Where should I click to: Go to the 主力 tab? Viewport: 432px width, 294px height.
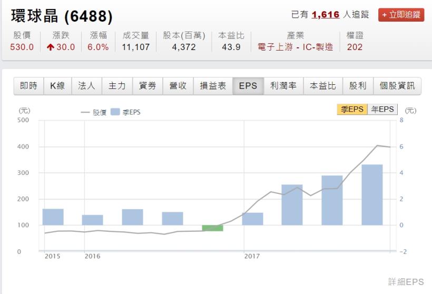pyautogui.click(x=117, y=86)
